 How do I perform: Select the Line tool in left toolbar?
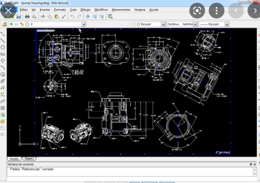[x=3, y=34]
